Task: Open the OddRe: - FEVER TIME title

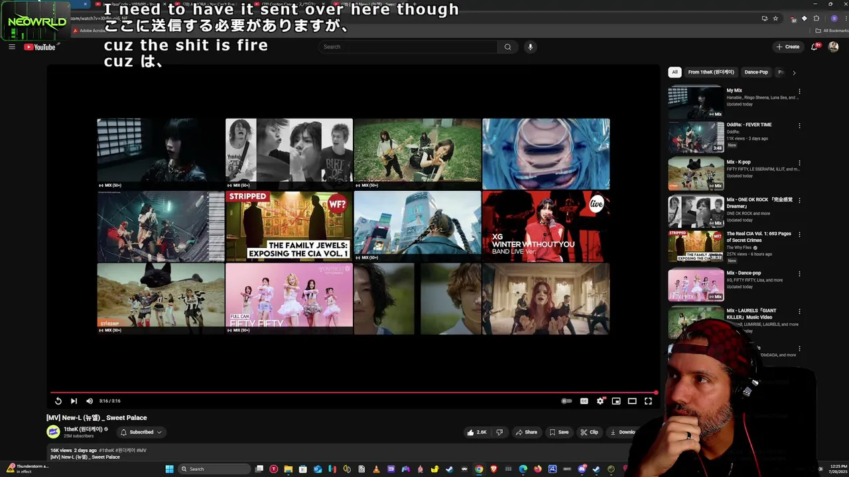Action: [x=749, y=125]
